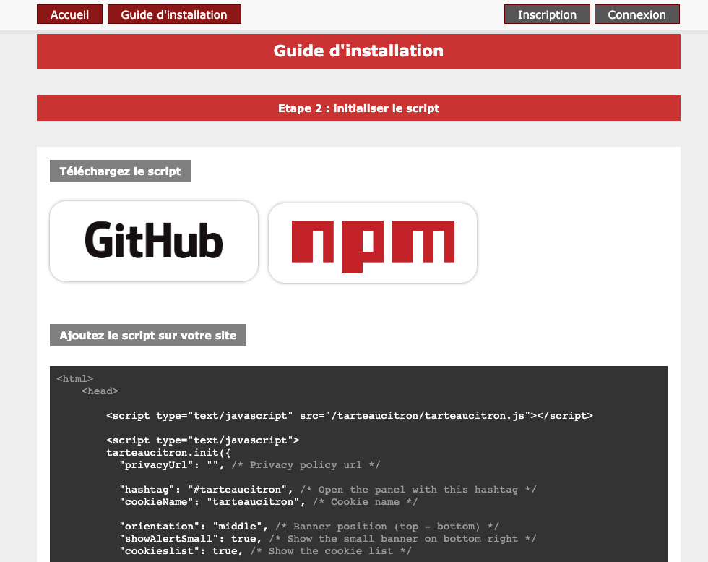Click the Connexion button
Screen dimensions: 708x562
(636, 14)
